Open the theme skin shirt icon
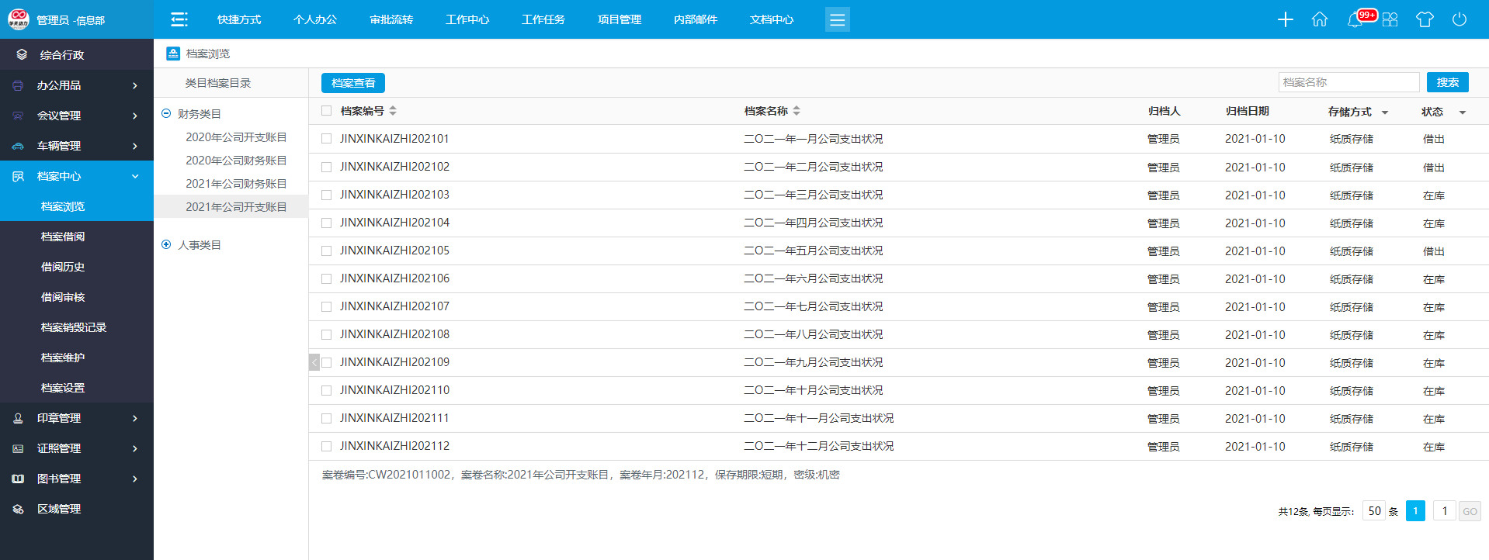1489x560 pixels. (x=1424, y=19)
